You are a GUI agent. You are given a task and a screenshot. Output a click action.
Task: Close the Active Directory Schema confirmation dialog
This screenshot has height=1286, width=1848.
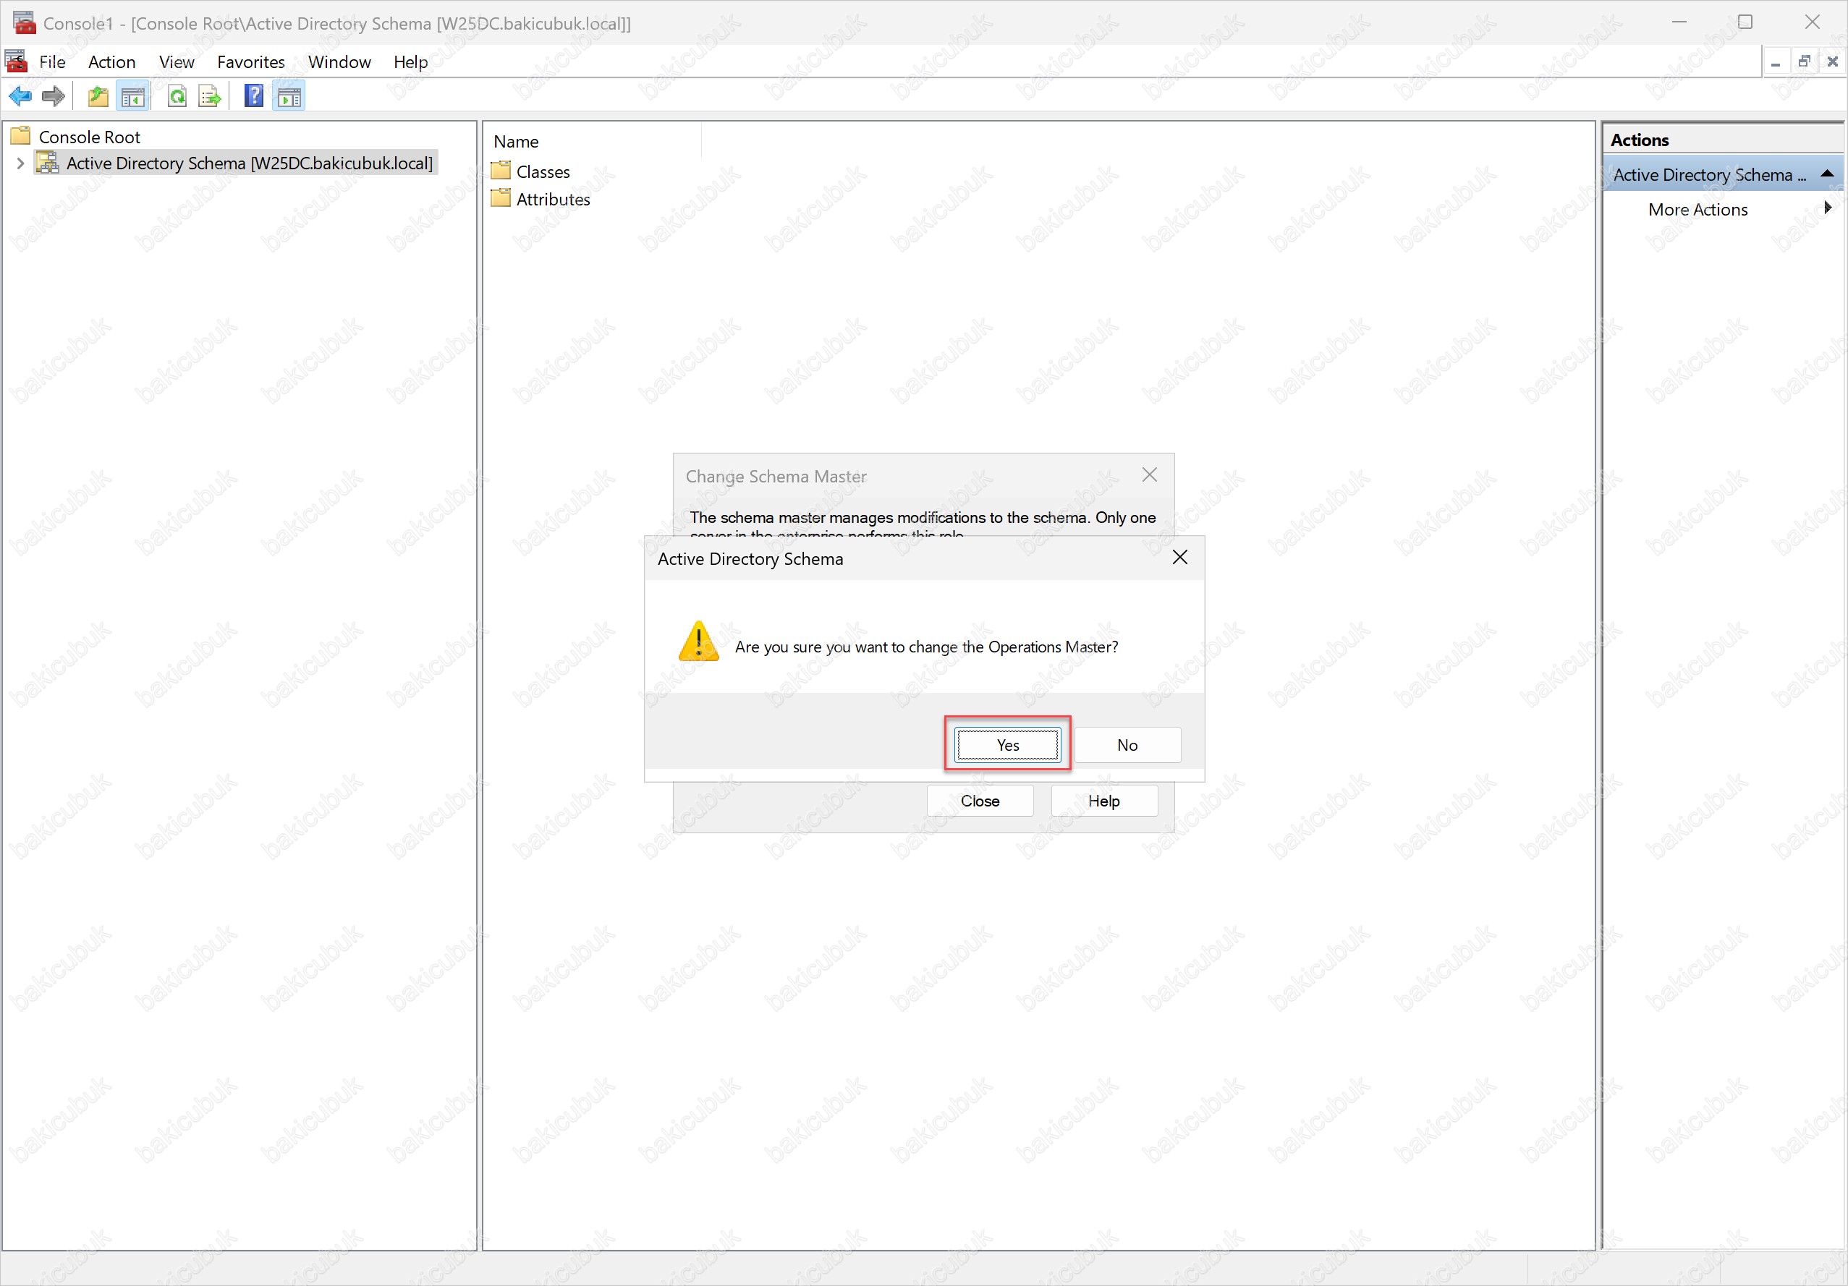1180,558
